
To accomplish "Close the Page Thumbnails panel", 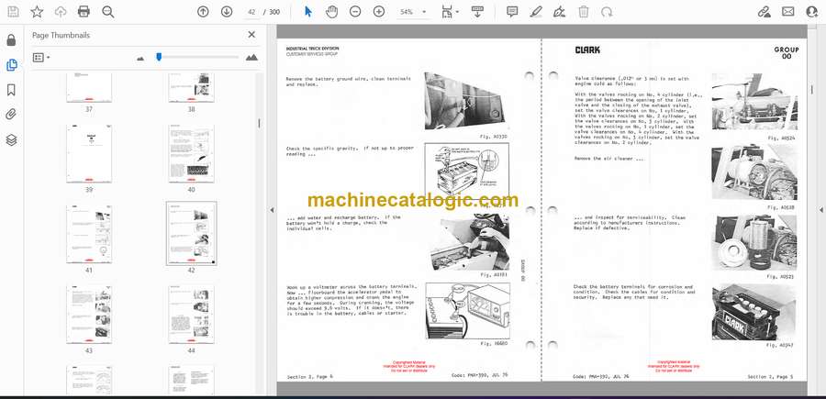I will [x=251, y=35].
